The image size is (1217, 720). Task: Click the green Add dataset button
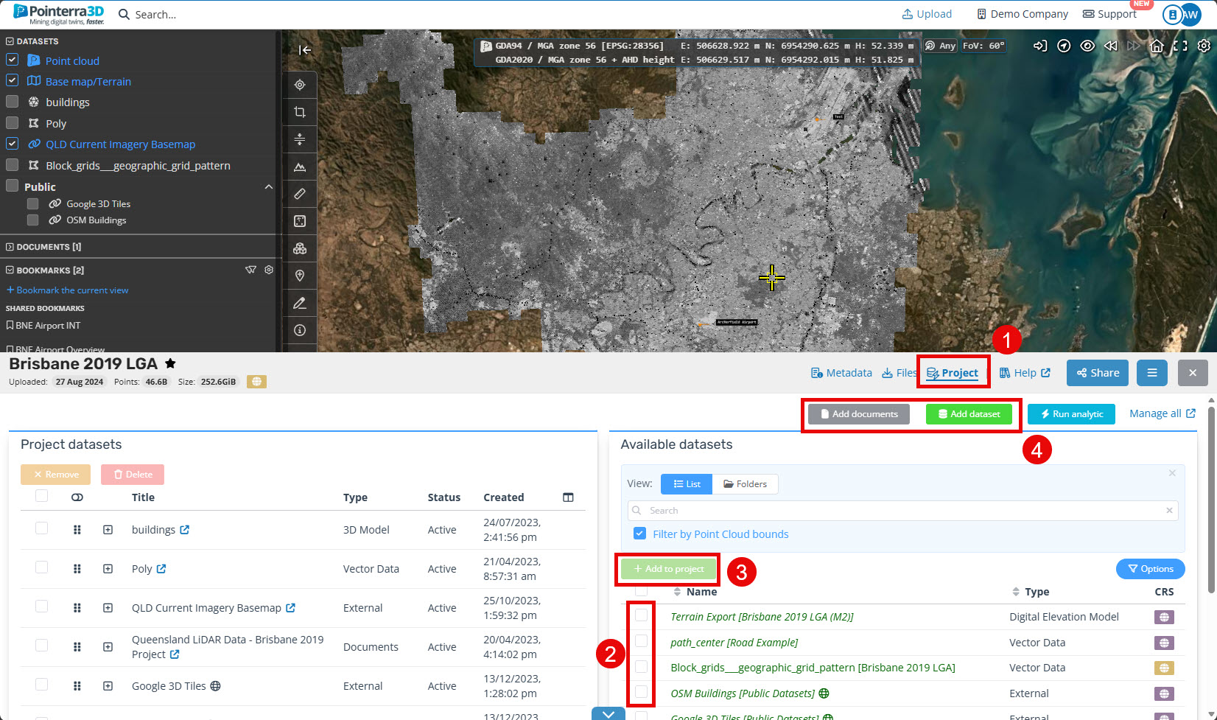point(969,414)
